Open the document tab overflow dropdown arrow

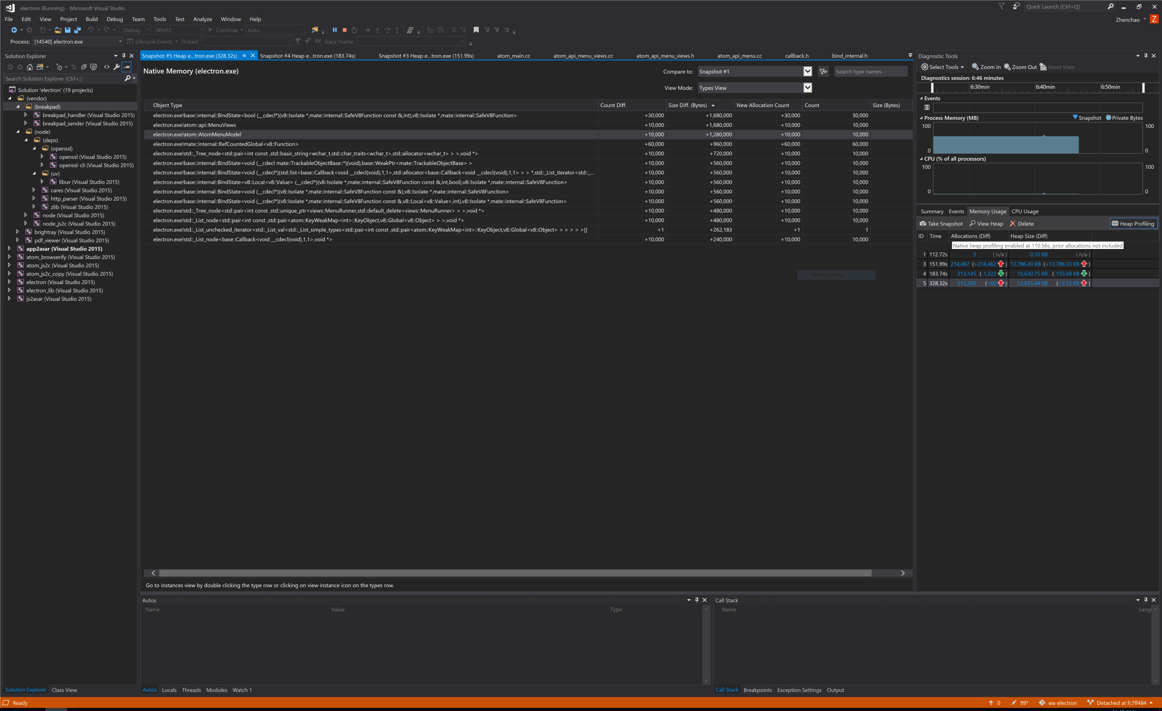pyautogui.click(x=910, y=56)
